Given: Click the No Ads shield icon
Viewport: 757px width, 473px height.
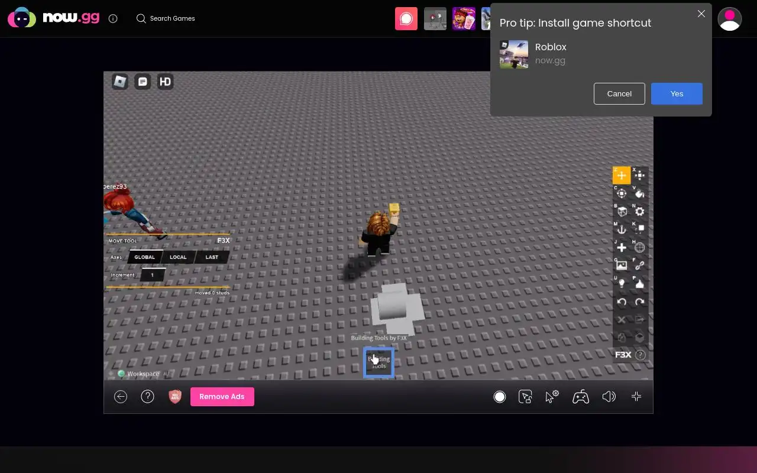Looking at the screenshot, I should (175, 397).
